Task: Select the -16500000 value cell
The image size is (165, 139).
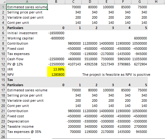Action: pos(56,33)
